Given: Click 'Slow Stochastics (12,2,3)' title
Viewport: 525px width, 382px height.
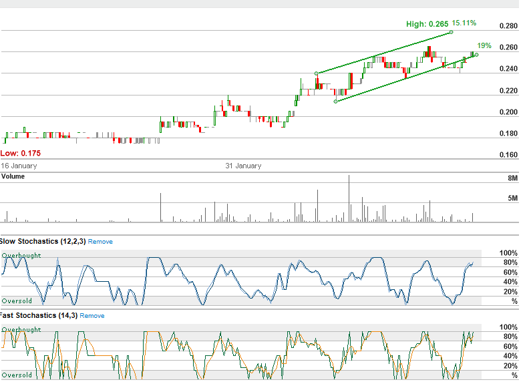Looking at the screenshot, I should pos(43,242).
